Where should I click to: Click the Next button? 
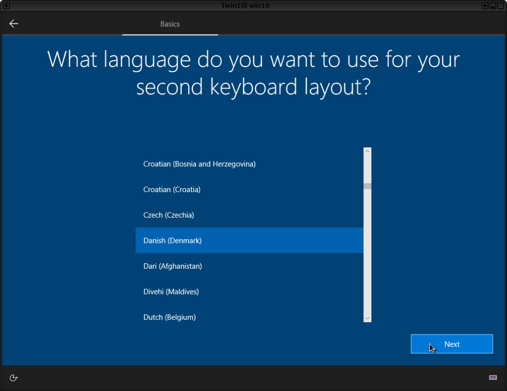[x=452, y=344]
